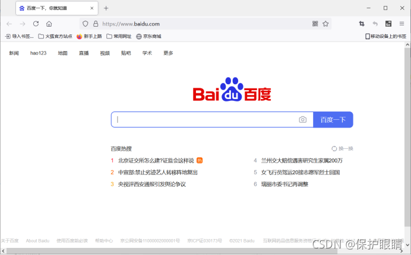Open About Baidu footer link

[x=37, y=241]
